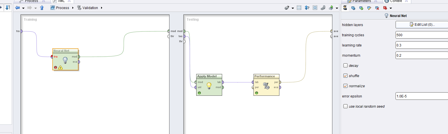Click Testing panel's tes source port
Viewport: 448px width, 134px height.
[x=184, y=36]
